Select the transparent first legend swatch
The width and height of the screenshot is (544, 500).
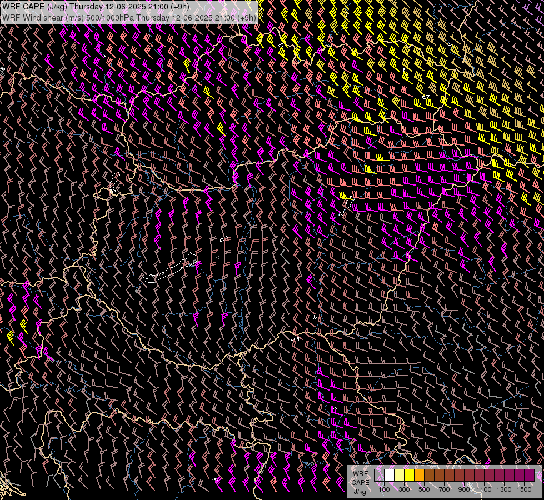(379, 476)
